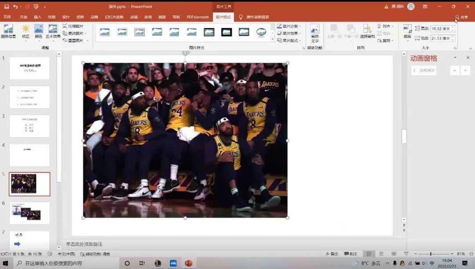Switch to Slide Sorter view in status bar
Screen dimensions: 475x269
[x=381, y=254]
